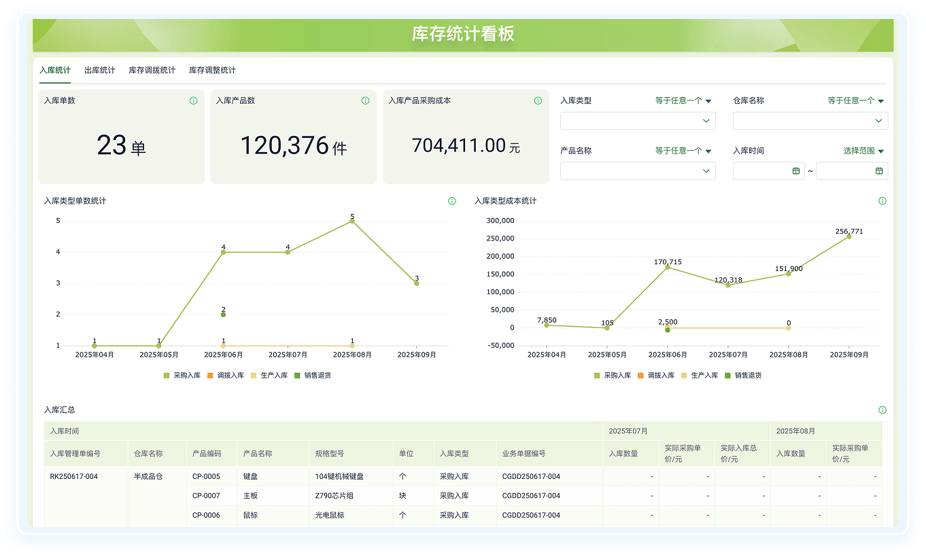
Task: Click the 规格型号 column header
Action: click(x=351, y=454)
